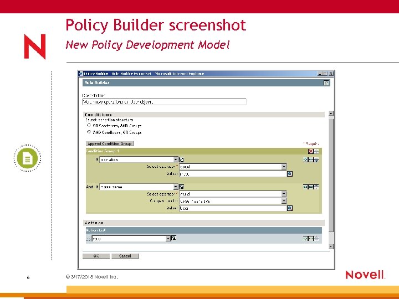This screenshot has width=399, height=299.
Task: Open argument builder icon next to veto action
Action: click(x=173, y=238)
